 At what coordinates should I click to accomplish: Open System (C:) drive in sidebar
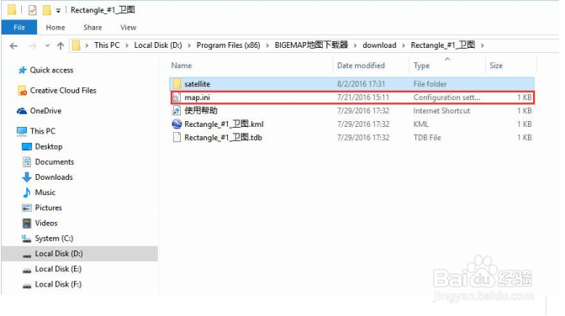tap(54, 239)
